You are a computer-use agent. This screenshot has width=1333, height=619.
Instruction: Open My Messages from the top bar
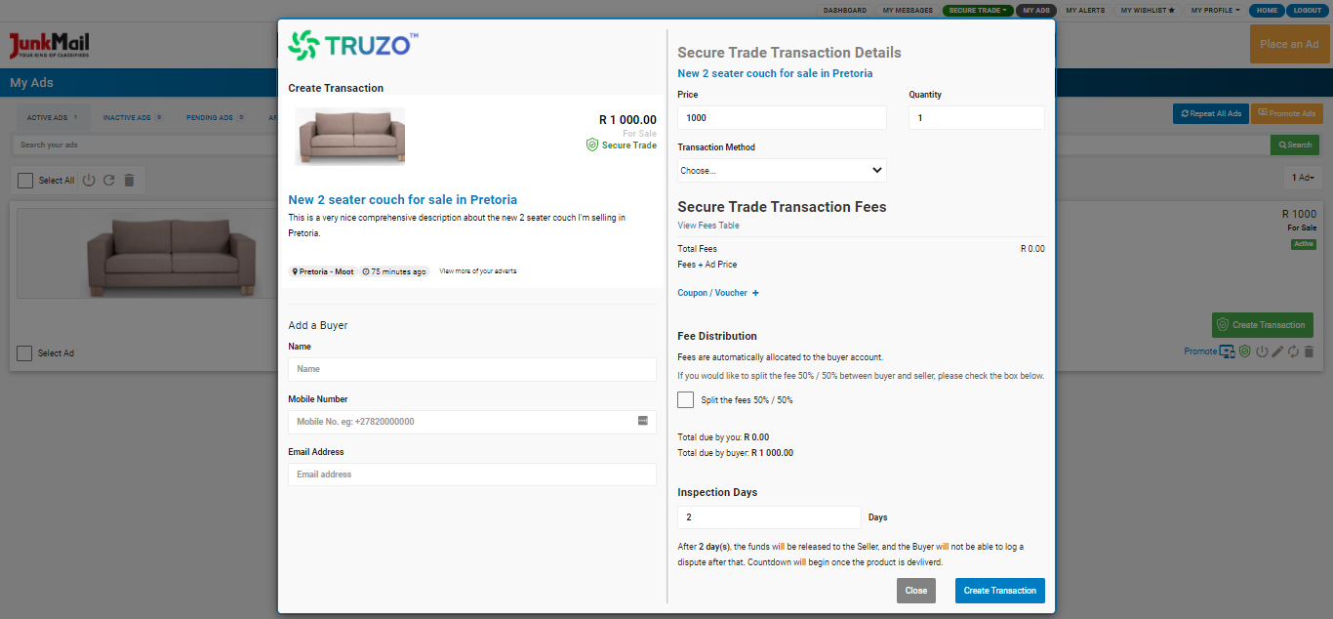pos(907,11)
